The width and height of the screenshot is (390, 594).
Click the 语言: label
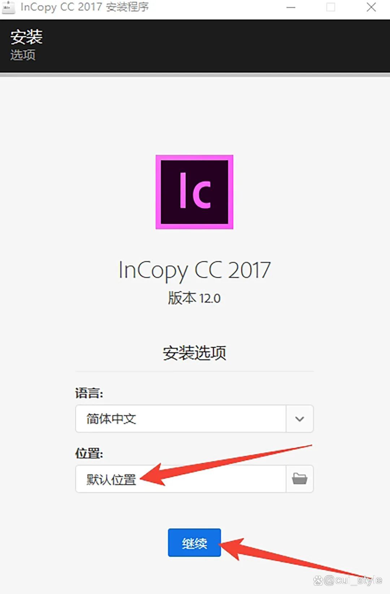point(89,393)
